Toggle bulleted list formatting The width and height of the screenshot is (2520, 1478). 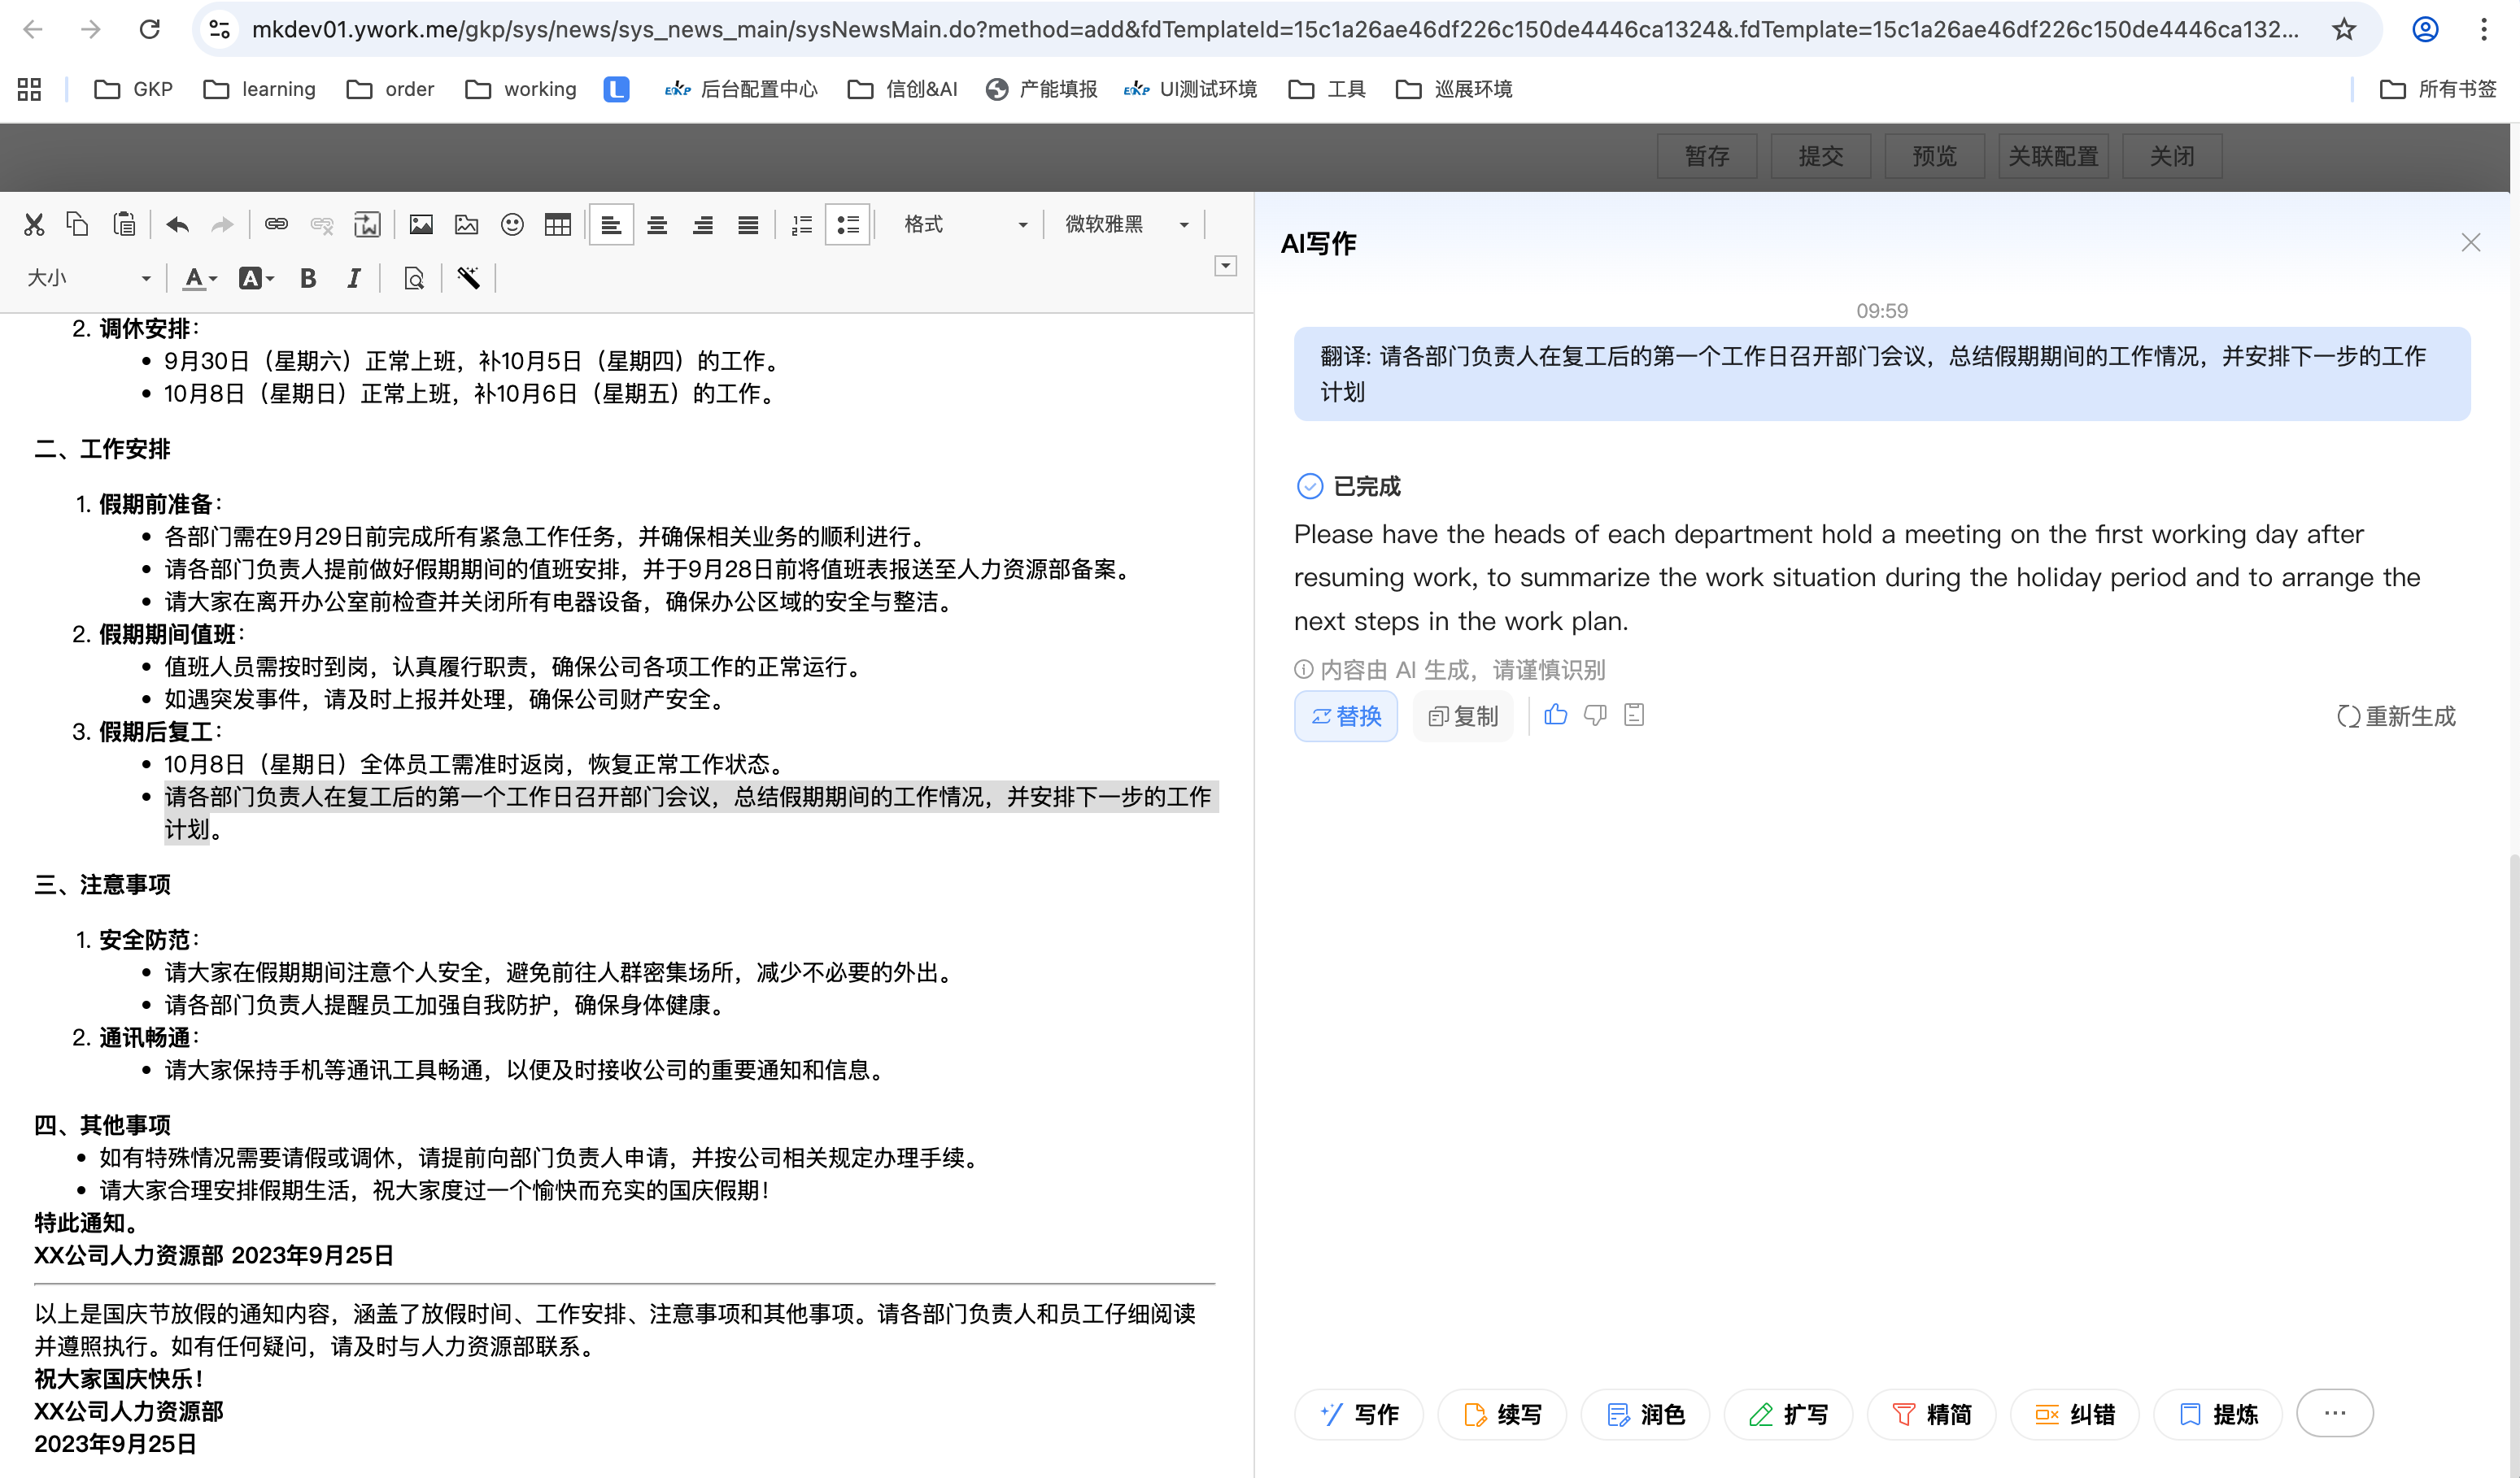click(x=847, y=225)
